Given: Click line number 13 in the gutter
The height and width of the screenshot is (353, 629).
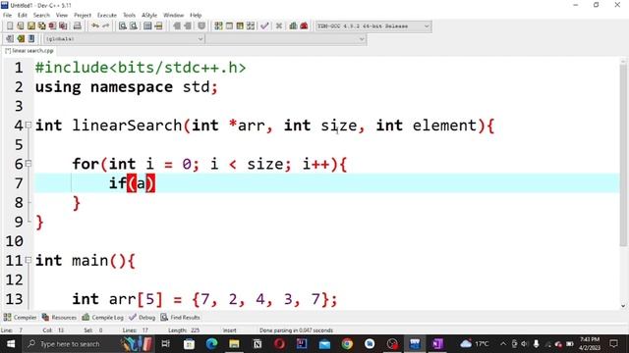Looking at the screenshot, I should pyautogui.click(x=15, y=299).
